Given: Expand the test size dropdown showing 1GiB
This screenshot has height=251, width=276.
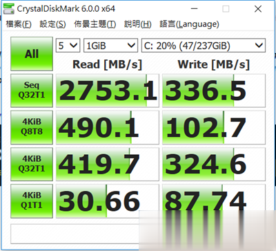Looking at the screenshot, I should pyautogui.click(x=110, y=46).
